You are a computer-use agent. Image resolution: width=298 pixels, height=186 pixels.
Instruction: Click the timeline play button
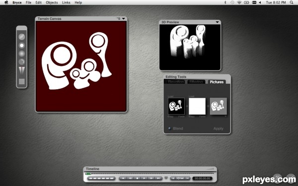point(144,178)
